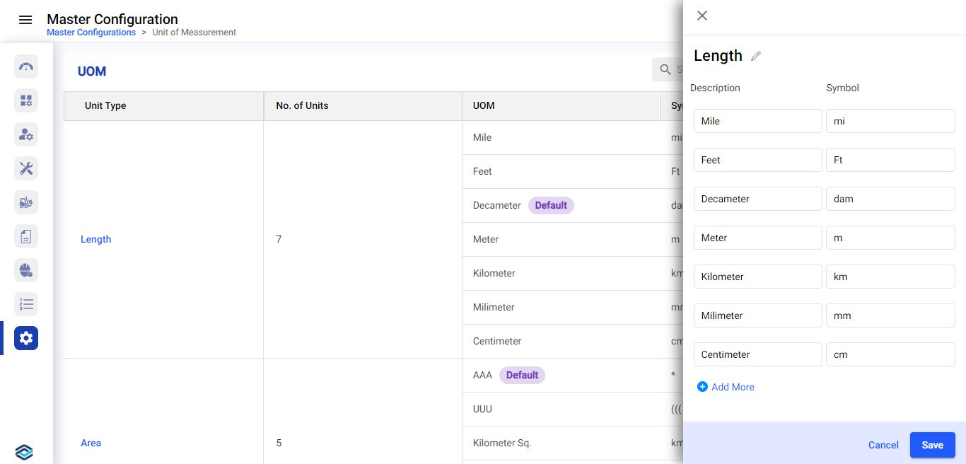Go to Master Configurations breadcrumb link

pos(91,33)
